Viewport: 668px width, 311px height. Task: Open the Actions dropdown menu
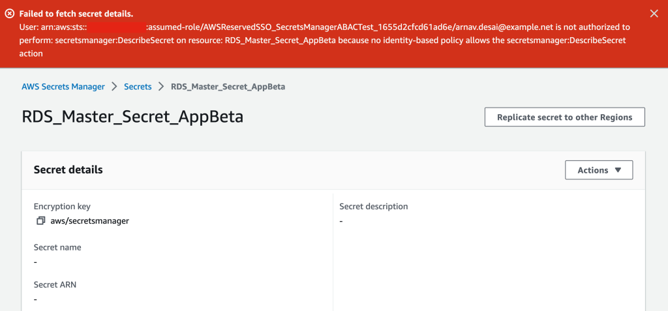tap(599, 170)
